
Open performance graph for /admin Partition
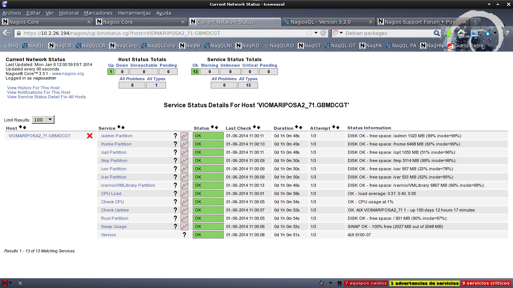184,136
